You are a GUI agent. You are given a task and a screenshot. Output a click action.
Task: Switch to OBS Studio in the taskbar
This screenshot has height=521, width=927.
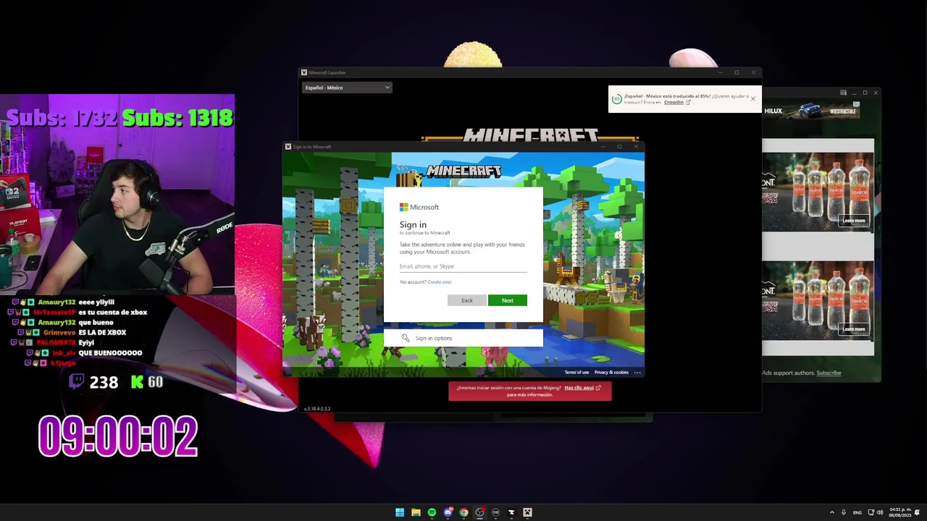479,512
